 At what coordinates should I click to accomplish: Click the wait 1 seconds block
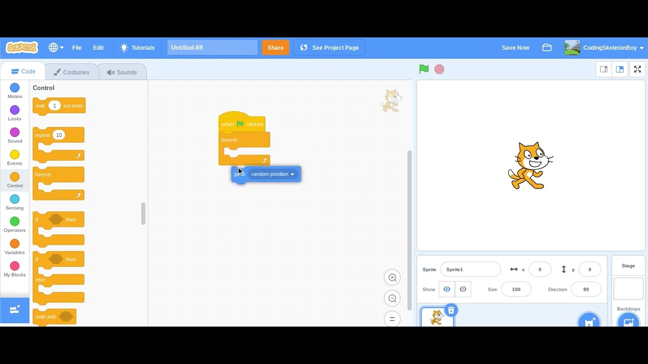click(x=59, y=106)
